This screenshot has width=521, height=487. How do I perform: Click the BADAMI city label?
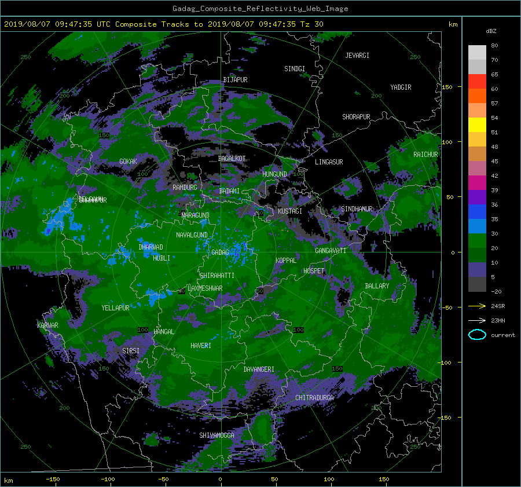pyautogui.click(x=229, y=191)
